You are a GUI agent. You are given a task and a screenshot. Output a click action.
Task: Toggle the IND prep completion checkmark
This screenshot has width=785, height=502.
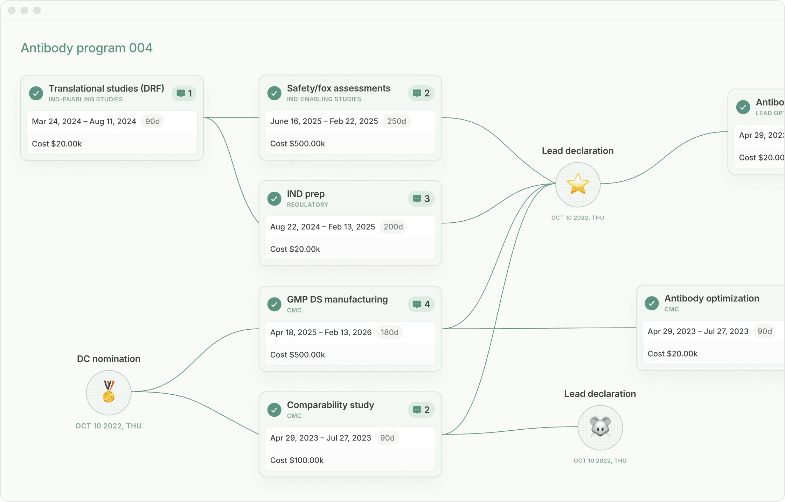tap(274, 199)
